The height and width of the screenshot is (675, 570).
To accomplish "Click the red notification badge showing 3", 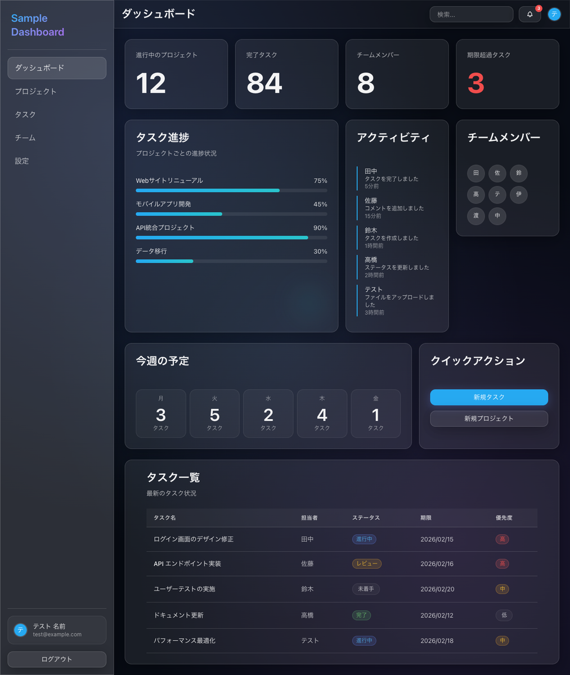I will pos(538,8).
